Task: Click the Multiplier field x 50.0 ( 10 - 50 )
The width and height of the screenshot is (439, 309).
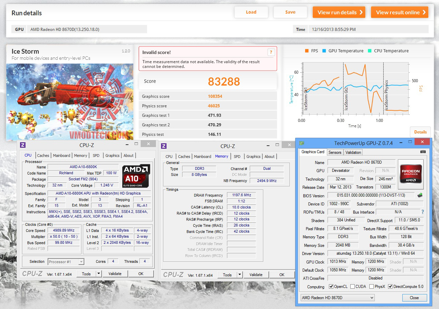Action: (64, 237)
